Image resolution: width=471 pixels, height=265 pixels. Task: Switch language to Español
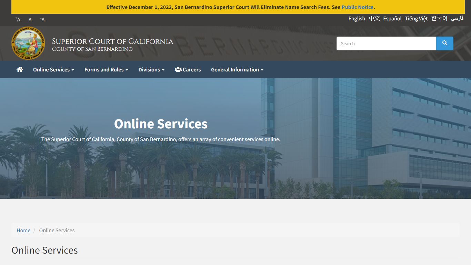click(x=392, y=18)
